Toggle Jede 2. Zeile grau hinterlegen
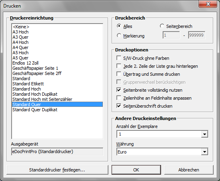 point(119,66)
